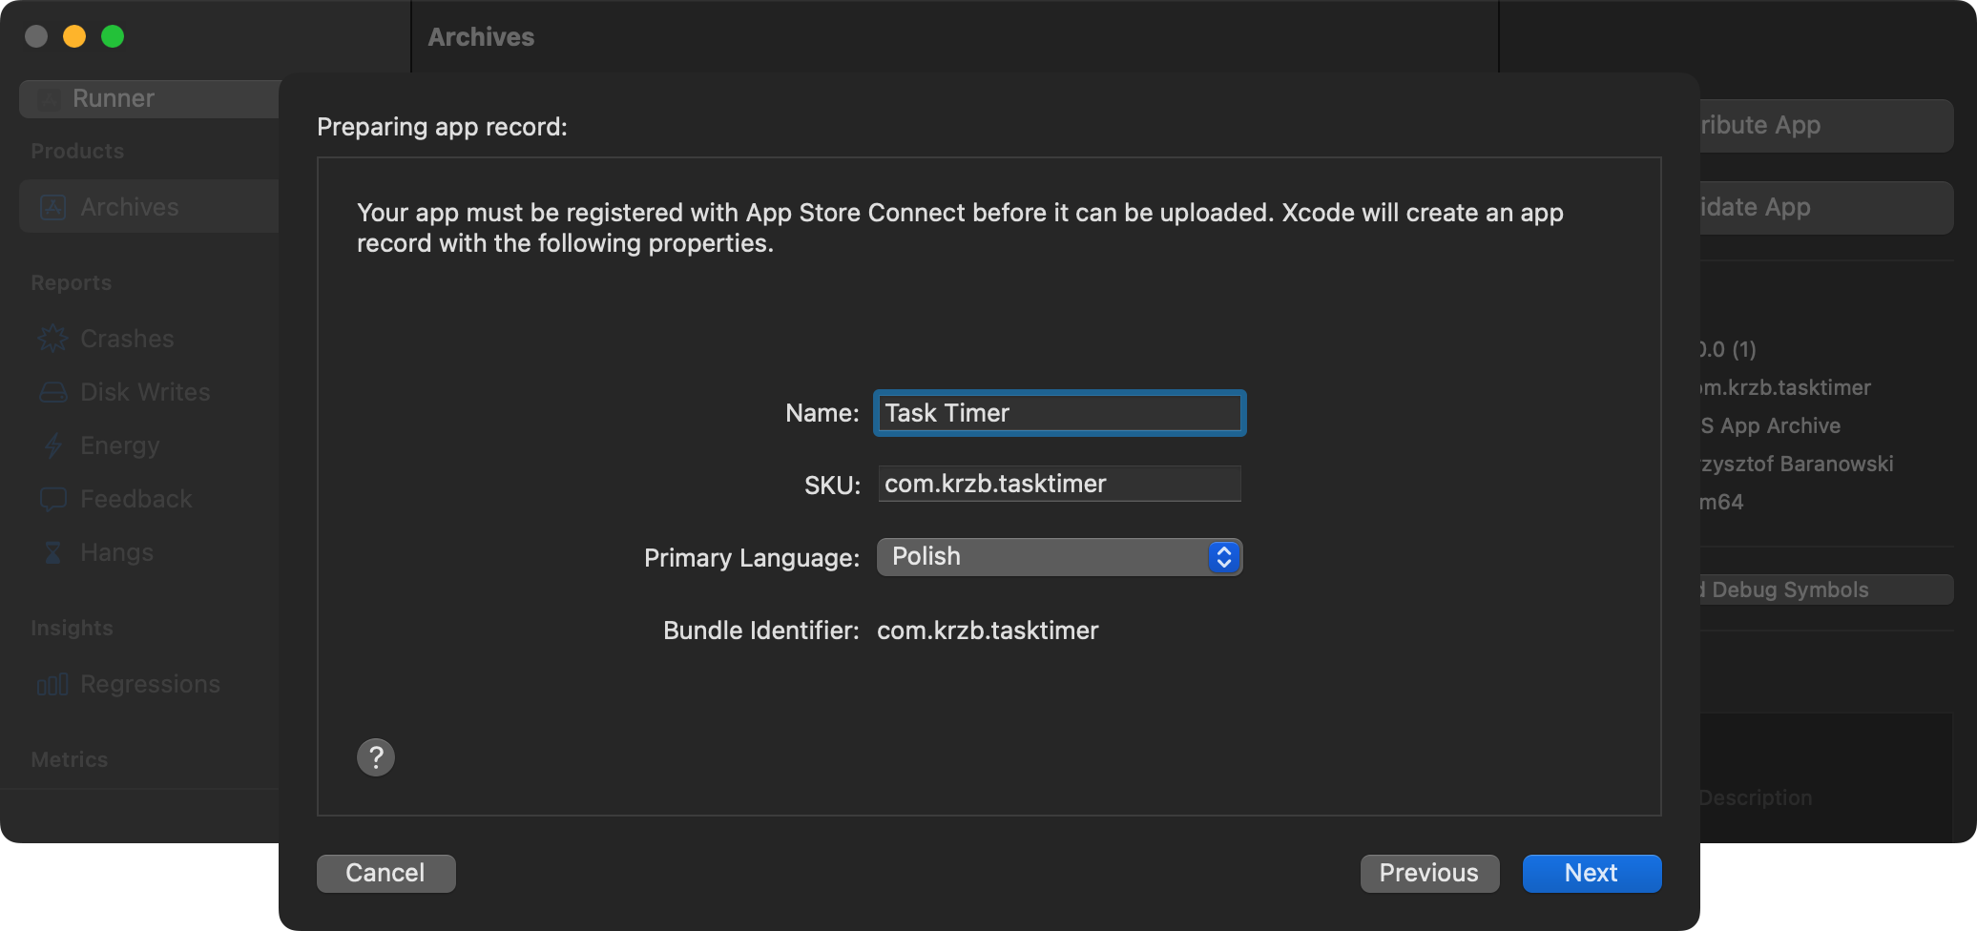
Task: Click the Archives sidebar icon
Action: tap(53, 207)
